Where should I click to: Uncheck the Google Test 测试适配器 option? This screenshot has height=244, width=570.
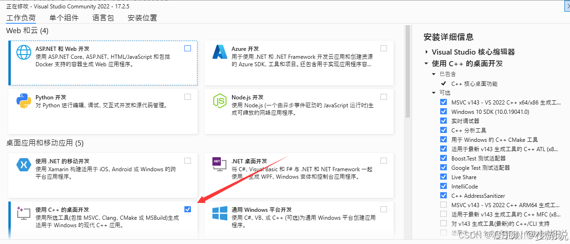tap(443, 167)
